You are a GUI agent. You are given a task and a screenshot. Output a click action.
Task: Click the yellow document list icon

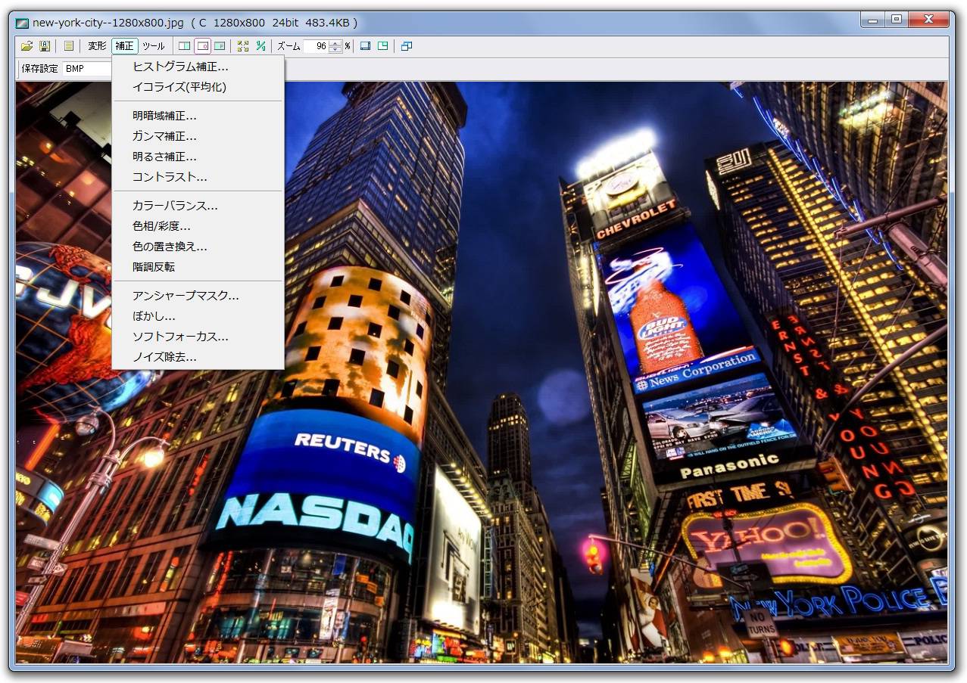pos(69,46)
